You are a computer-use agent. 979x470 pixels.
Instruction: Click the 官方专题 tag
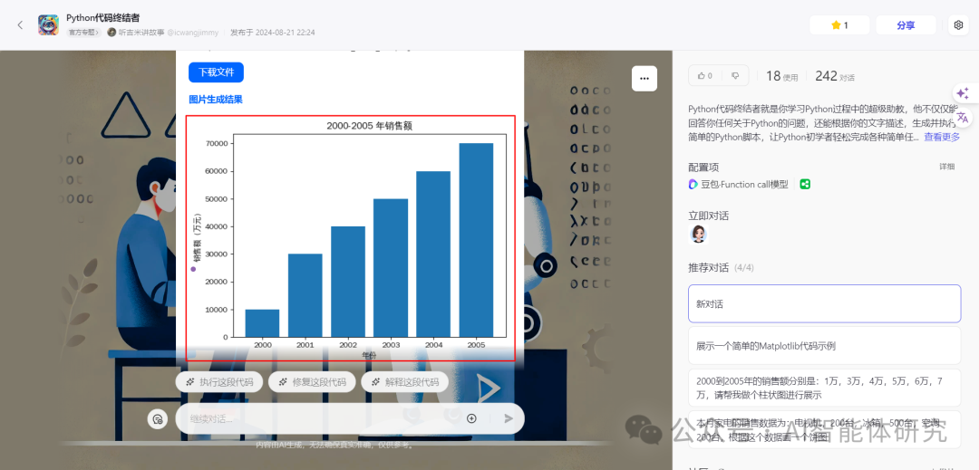point(84,33)
